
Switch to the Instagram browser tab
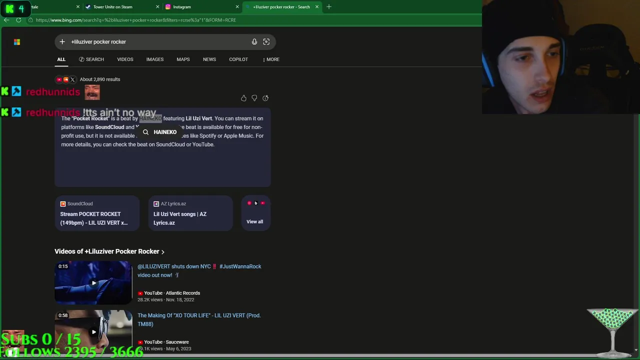click(201, 7)
